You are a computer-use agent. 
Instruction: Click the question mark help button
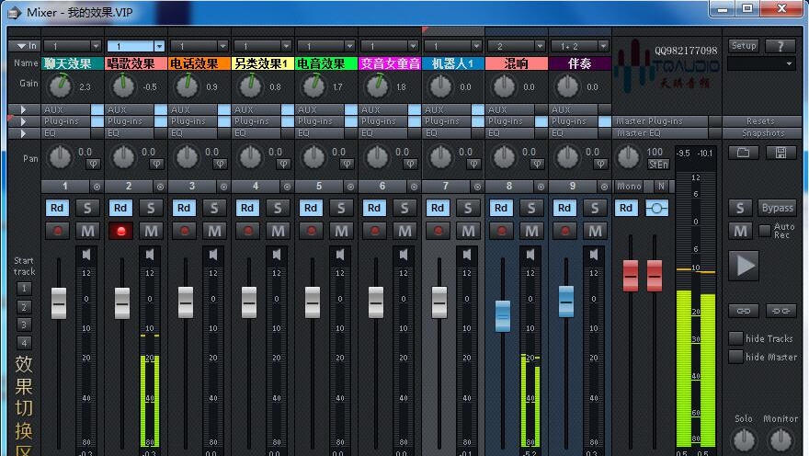tap(781, 46)
